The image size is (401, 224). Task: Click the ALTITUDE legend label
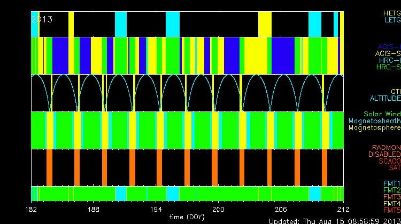tap(385, 99)
